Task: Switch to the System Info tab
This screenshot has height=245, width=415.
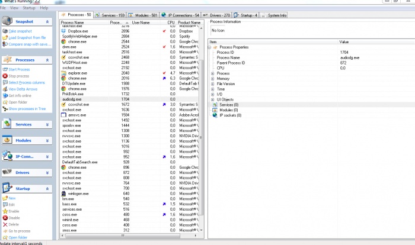Action: [x=274, y=15]
